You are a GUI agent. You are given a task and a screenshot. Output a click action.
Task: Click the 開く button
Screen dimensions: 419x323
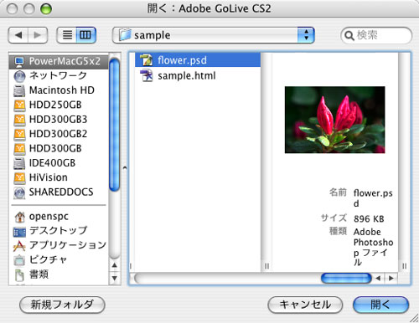tap(380, 305)
